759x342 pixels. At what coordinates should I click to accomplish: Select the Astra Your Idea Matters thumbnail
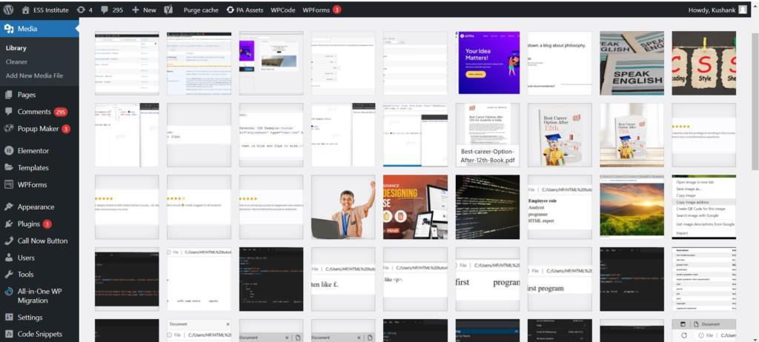pyautogui.click(x=488, y=63)
